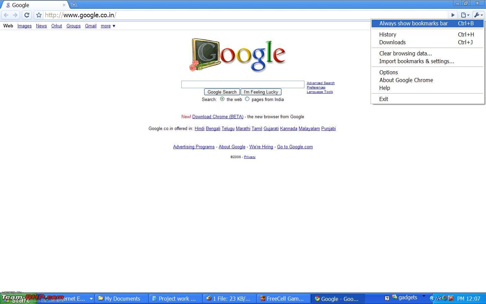Open Downloads from the menu
Image resolution: width=486 pixels, height=304 pixels.
[428, 42]
